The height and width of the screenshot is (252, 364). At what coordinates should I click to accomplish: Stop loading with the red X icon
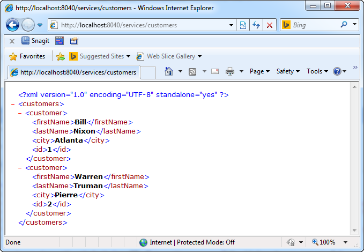(270, 25)
